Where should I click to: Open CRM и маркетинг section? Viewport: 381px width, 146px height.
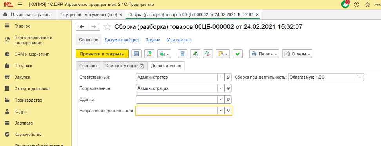pos(32,54)
